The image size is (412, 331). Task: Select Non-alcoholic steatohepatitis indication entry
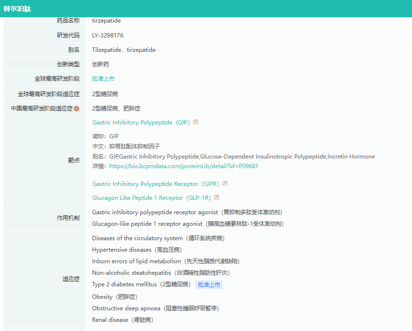coord(161,273)
